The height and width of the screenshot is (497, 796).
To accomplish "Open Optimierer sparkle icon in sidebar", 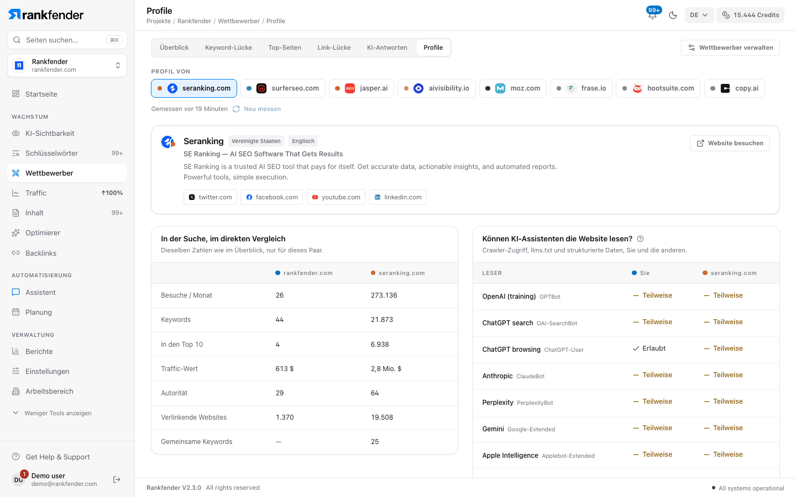I will pyautogui.click(x=15, y=233).
